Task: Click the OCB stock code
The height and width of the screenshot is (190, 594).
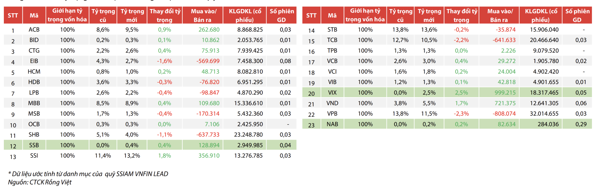Action: click(34, 124)
